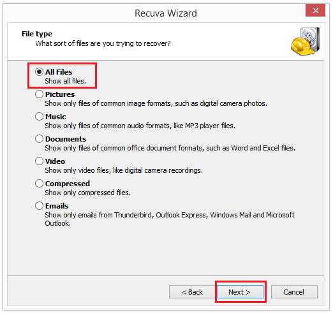Cancel the Recuva Wizard
This screenshot has width=333, height=315.
(x=294, y=292)
